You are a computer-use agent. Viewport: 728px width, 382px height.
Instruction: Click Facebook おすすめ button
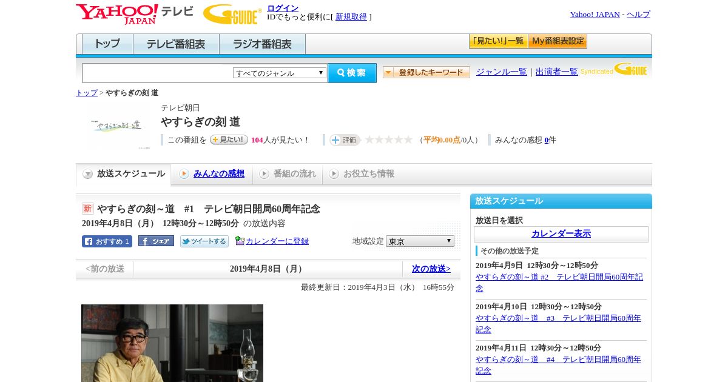(x=107, y=241)
